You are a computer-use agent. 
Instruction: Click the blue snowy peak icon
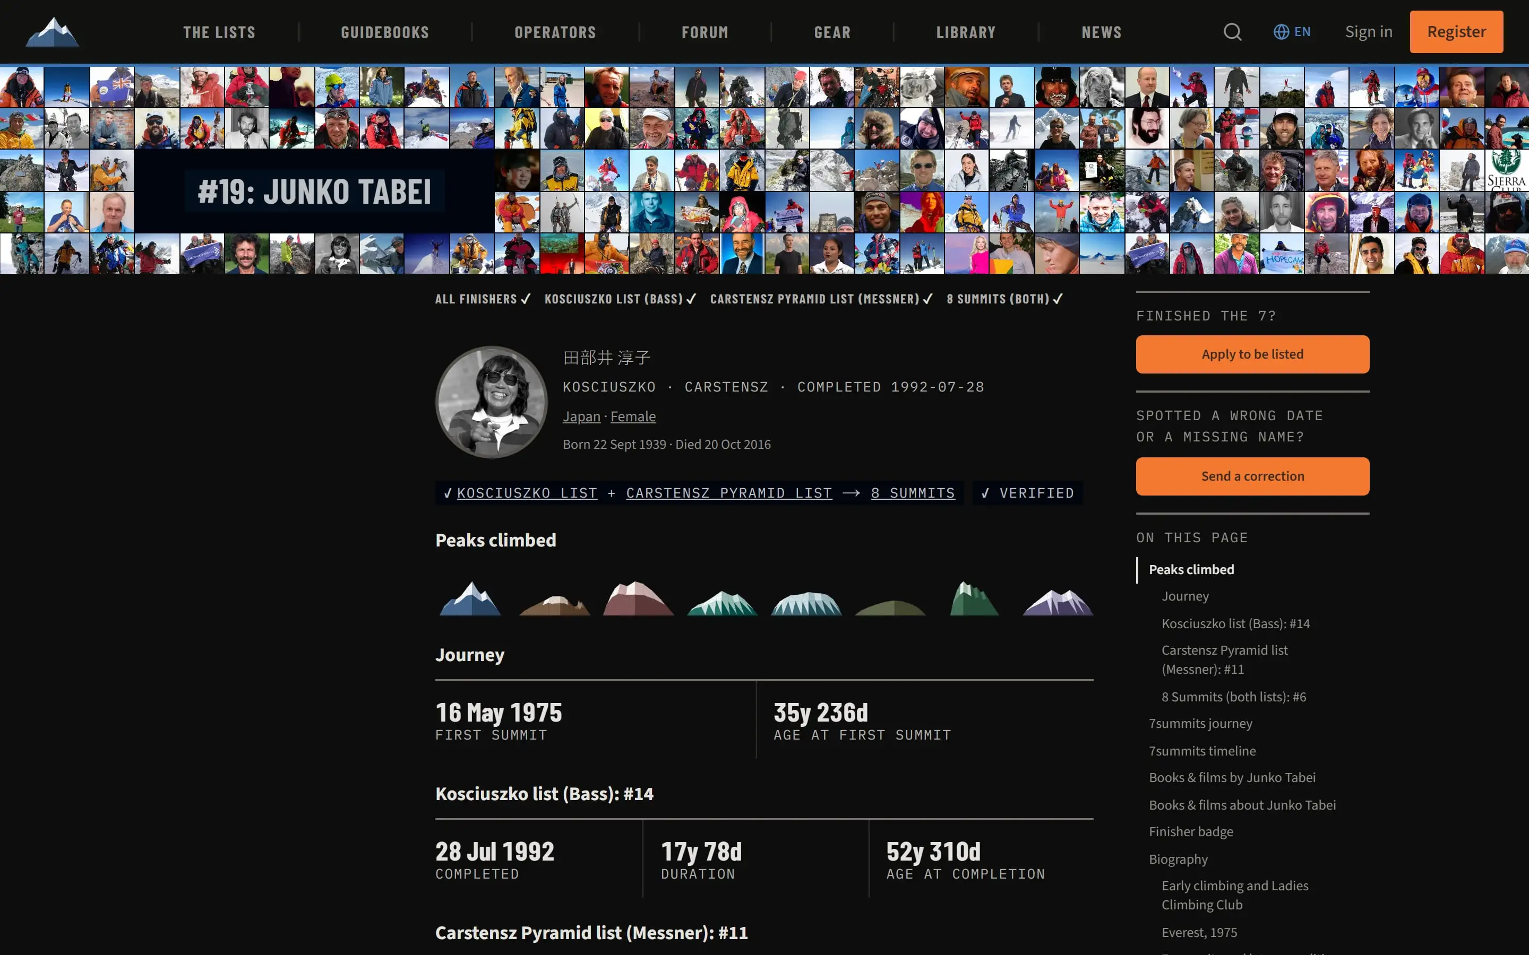click(x=470, y=598)
